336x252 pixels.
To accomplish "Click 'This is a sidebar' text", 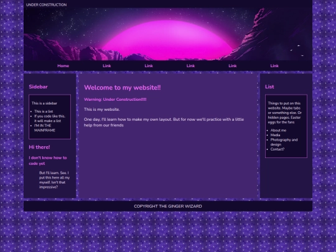I will pos(44,103).
